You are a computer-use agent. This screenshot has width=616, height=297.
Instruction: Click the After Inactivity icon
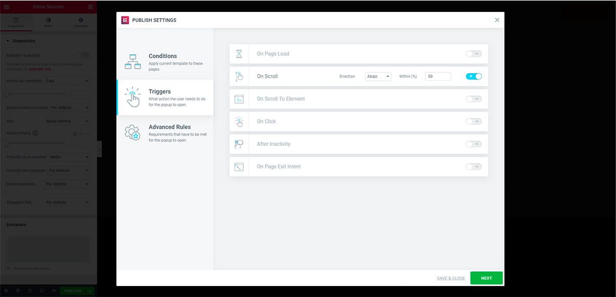point(239,144)
